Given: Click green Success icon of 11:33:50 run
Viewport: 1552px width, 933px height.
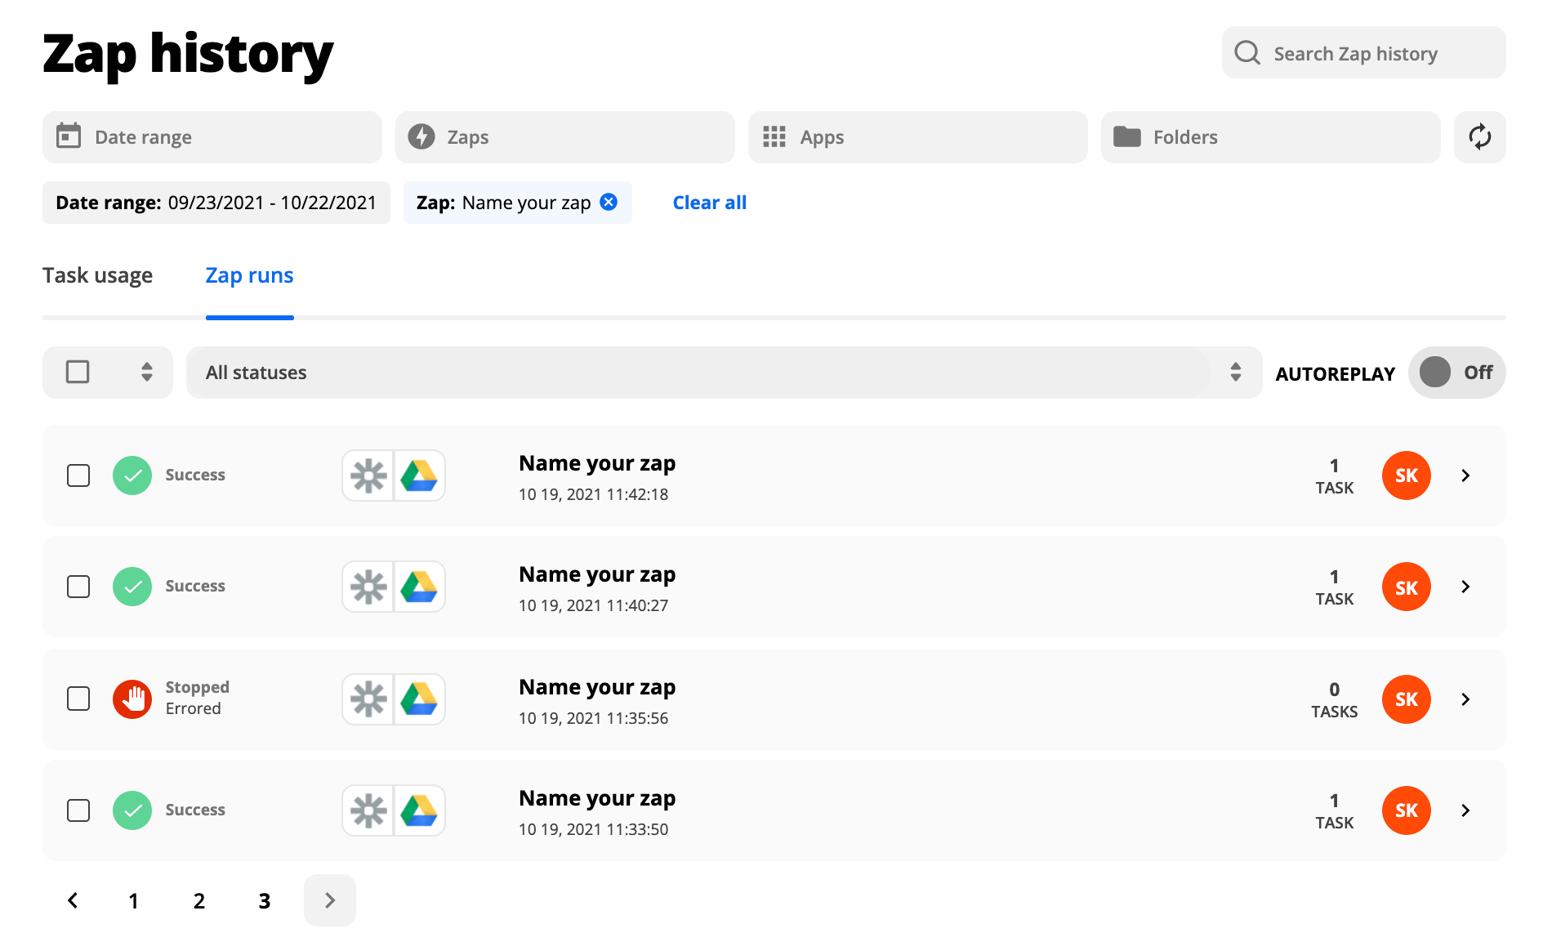Looking at the screenshot, I should click(132, 810).
